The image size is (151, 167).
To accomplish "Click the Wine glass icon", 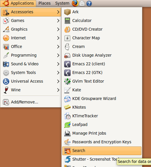I will coord(6,90).
